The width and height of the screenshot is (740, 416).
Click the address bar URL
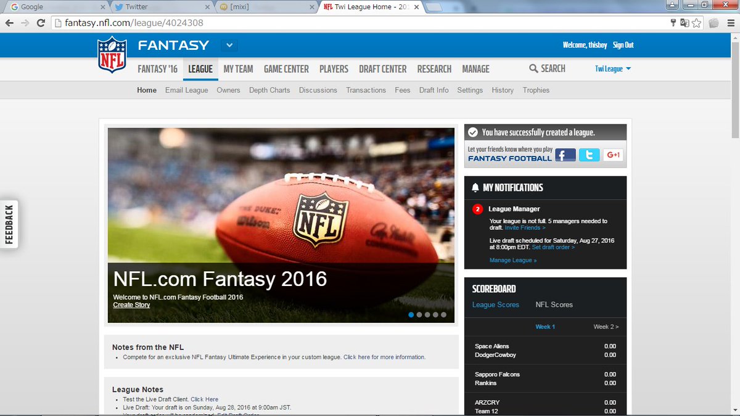[134, 23]
